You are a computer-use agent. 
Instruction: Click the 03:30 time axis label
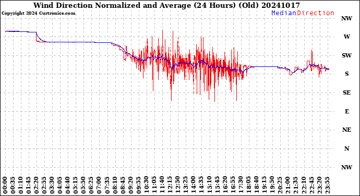coord(52,185)
